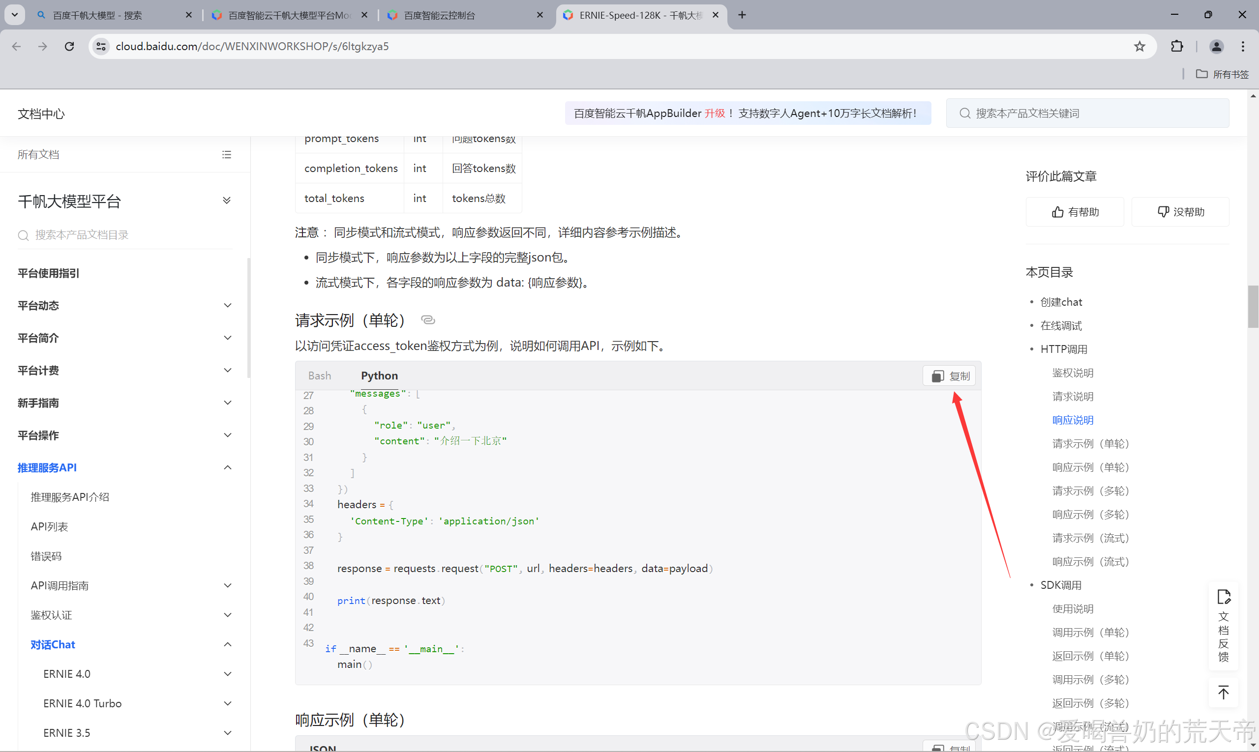The width and height of the screenshot is (1259, 752).
Task: Reload the current page
Action: point(69,46)
